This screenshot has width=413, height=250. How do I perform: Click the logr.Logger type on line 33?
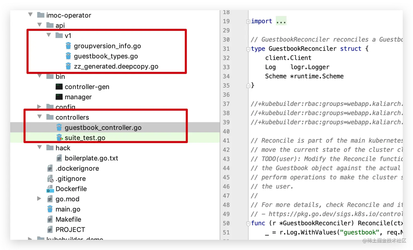coord(310,67)
